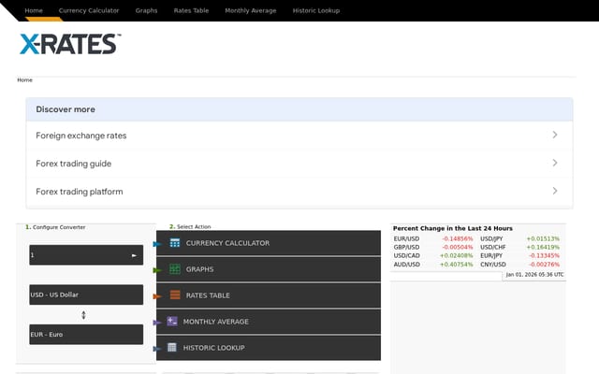Click the EUR/USD pair link
The image size is (599, 374).
point(406,239)
